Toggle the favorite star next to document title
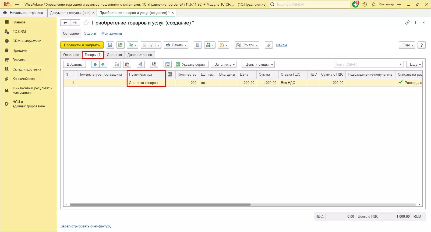Screen dimensions: 431x232 click(x=86, y=23)
